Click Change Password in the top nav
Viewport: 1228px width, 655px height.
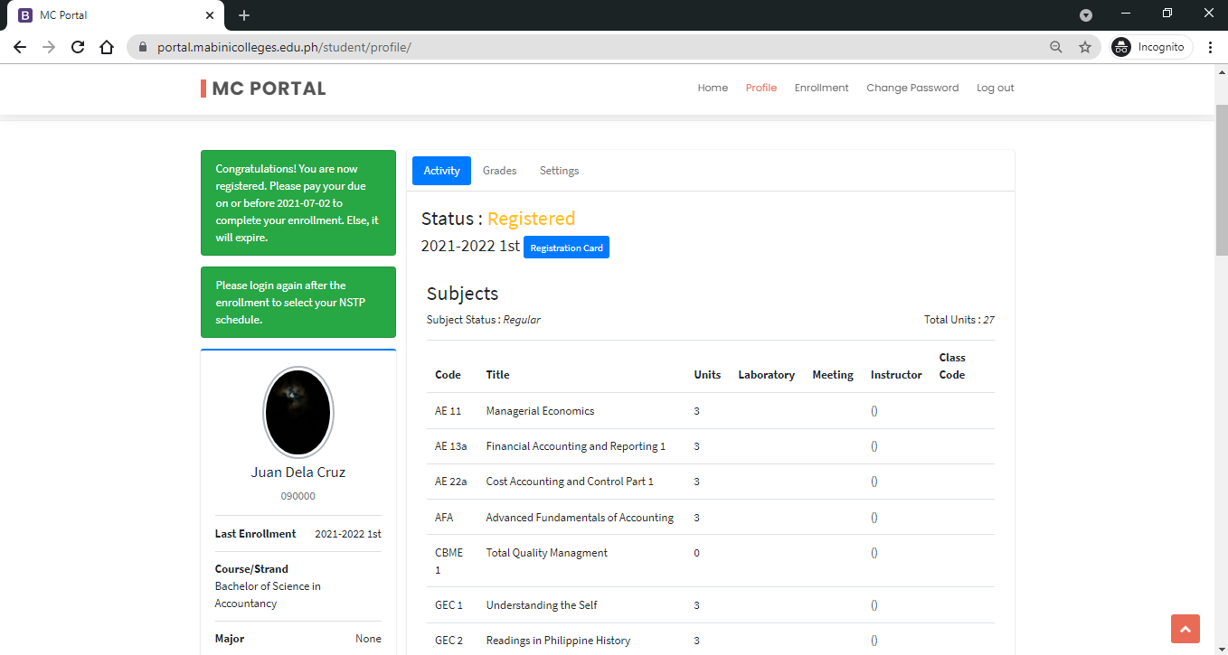(912, 88)
